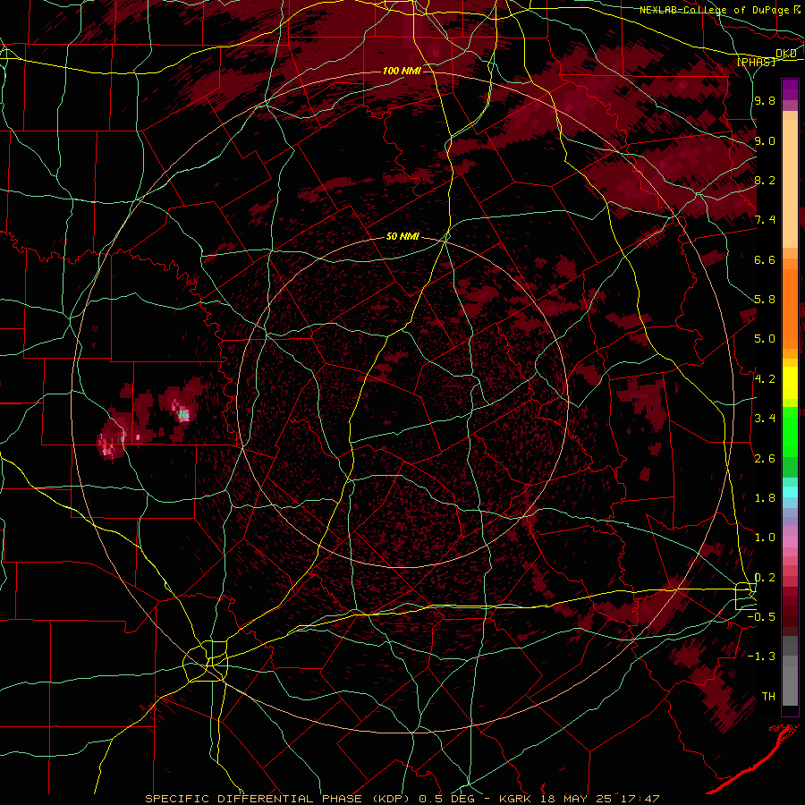
Task: Click the 100 NMI range ring label
Action: [402, 71]
